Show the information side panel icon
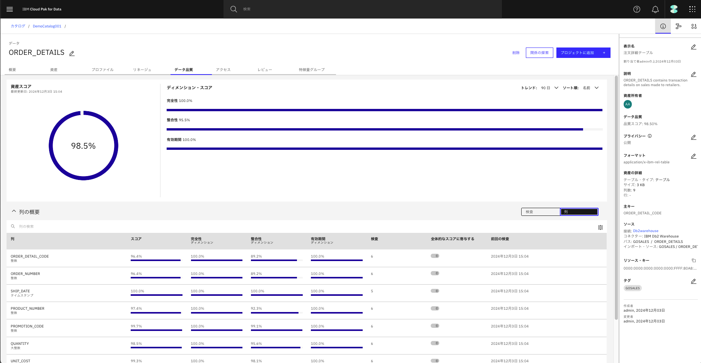Screen dimensions: 701x363 (663, 26)
